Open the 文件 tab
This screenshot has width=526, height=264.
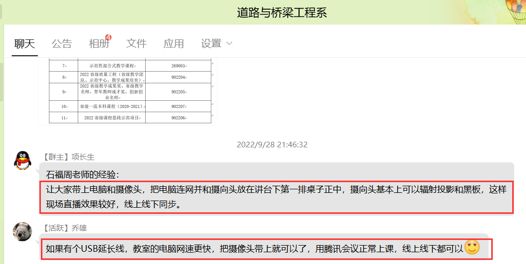(x=136, y=43)
